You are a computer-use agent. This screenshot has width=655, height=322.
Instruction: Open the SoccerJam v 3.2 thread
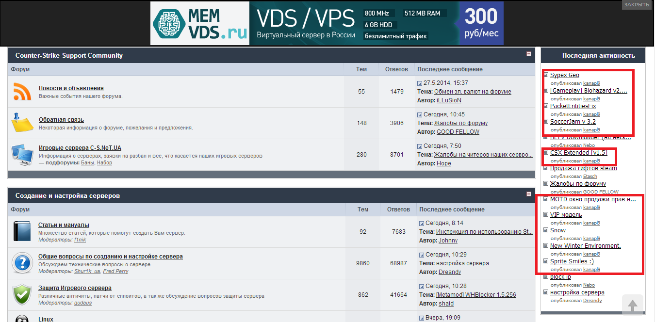[x=573, y=122]
